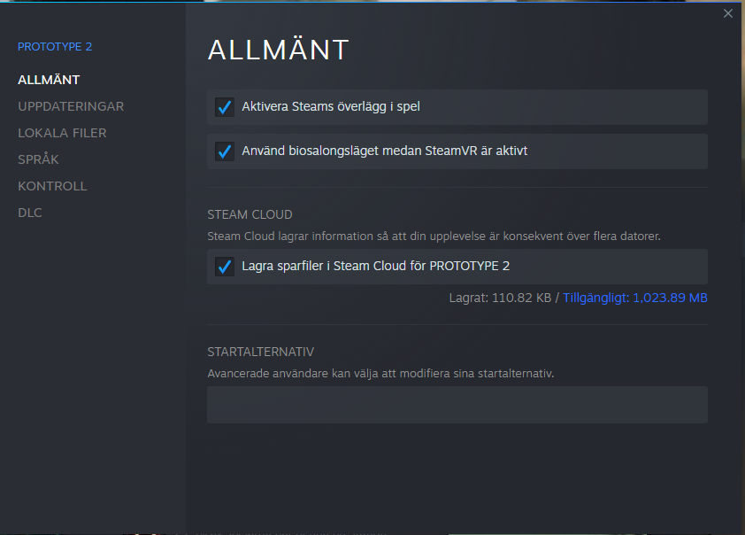Switch to the UPPDATERINGAR tab
This screenshot has width=745, height=535.
click(71, 106)
